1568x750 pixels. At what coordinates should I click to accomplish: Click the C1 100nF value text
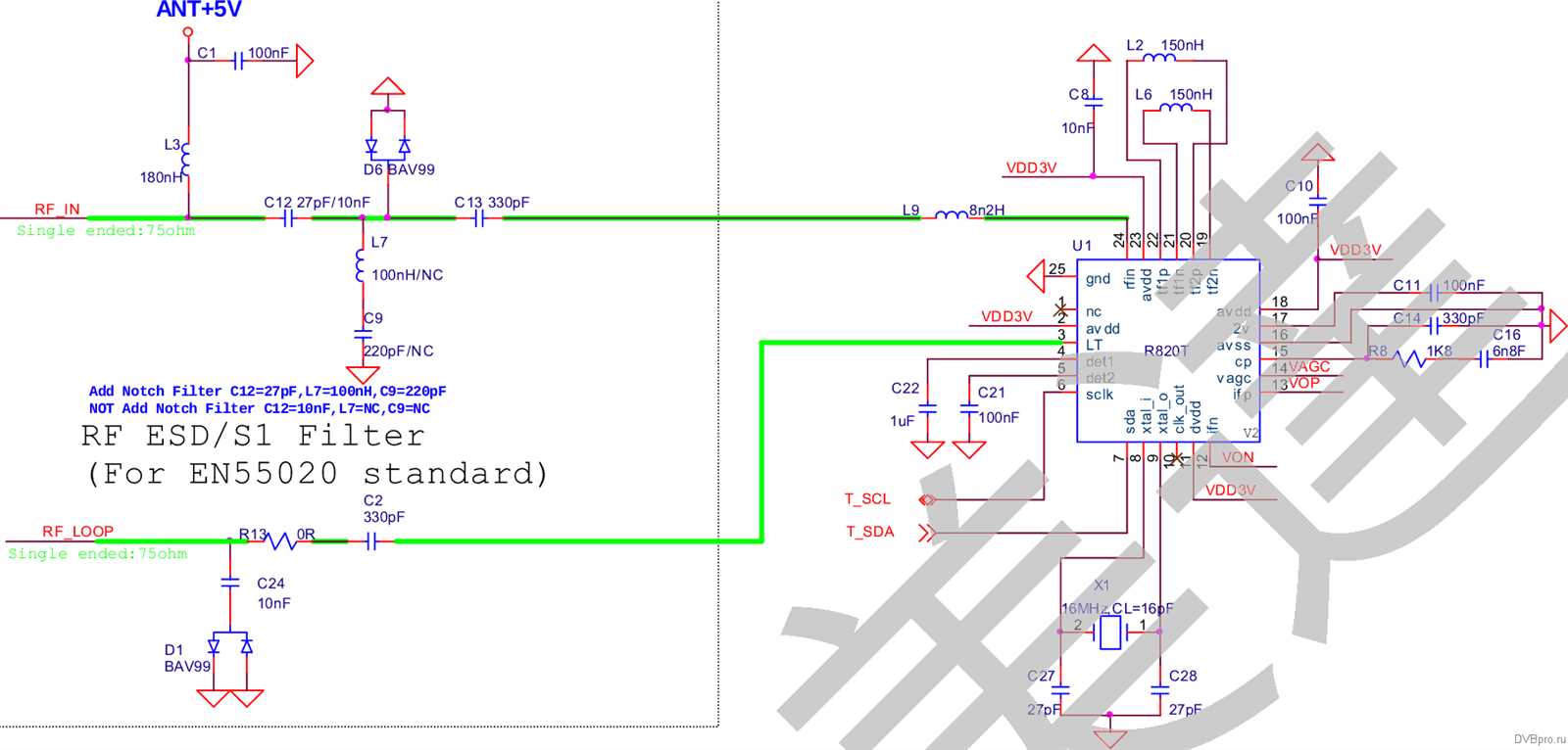click(269, 53)
